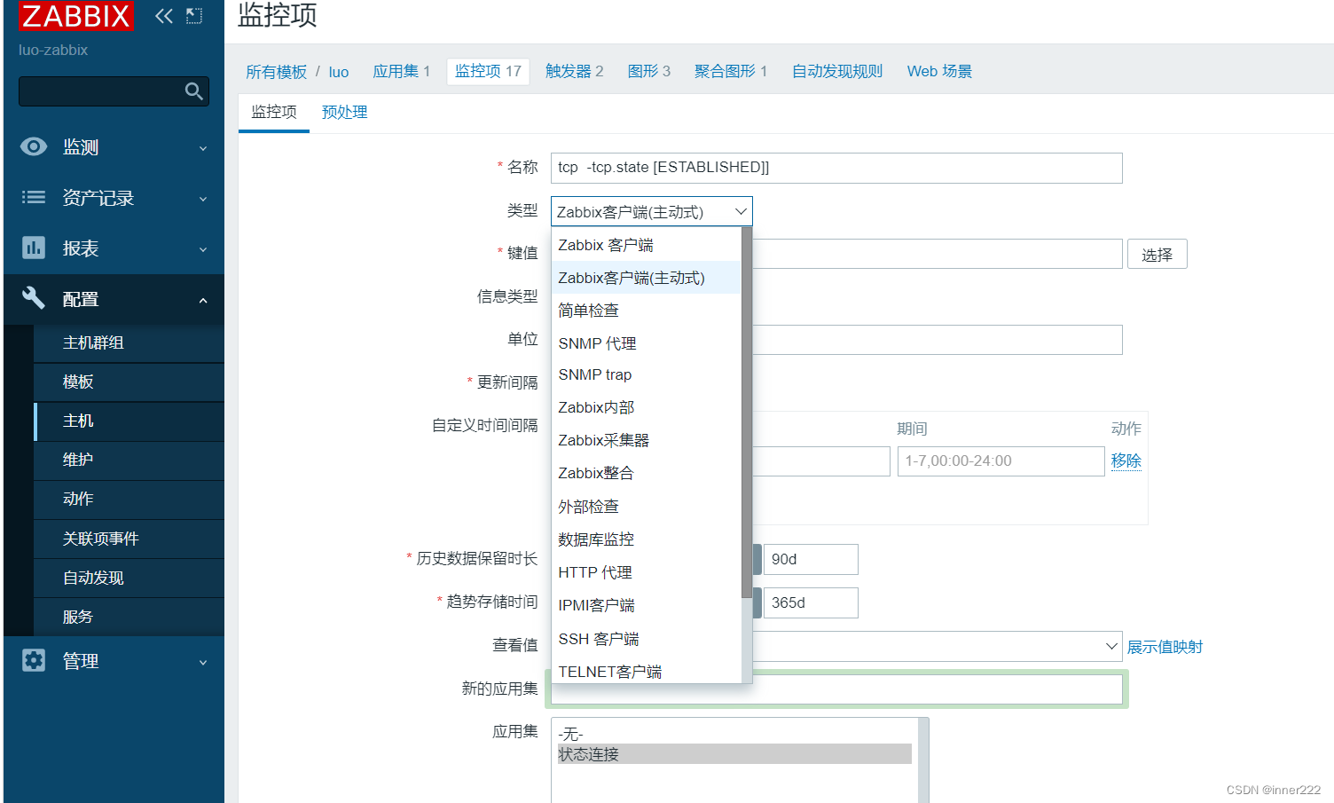
Task: Select IPMI客户端 option
Action: point(647,605)
